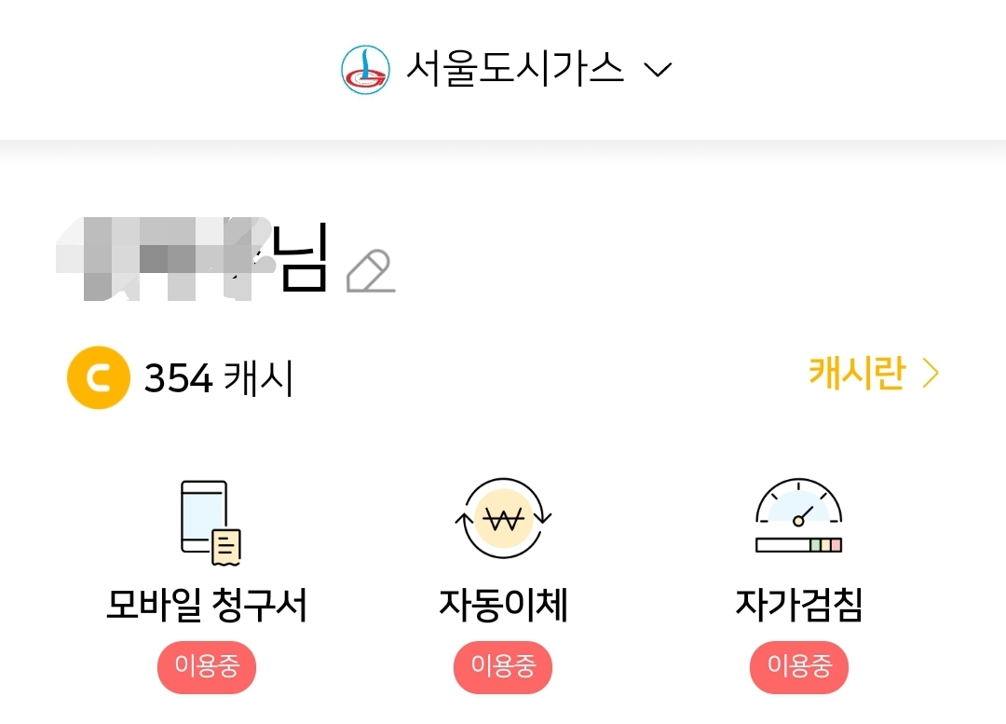The width and height of the screenshot is (1006, 724).
Task: Toggle the 이용중 badge under 자동이체
Action: coord(503,666)
